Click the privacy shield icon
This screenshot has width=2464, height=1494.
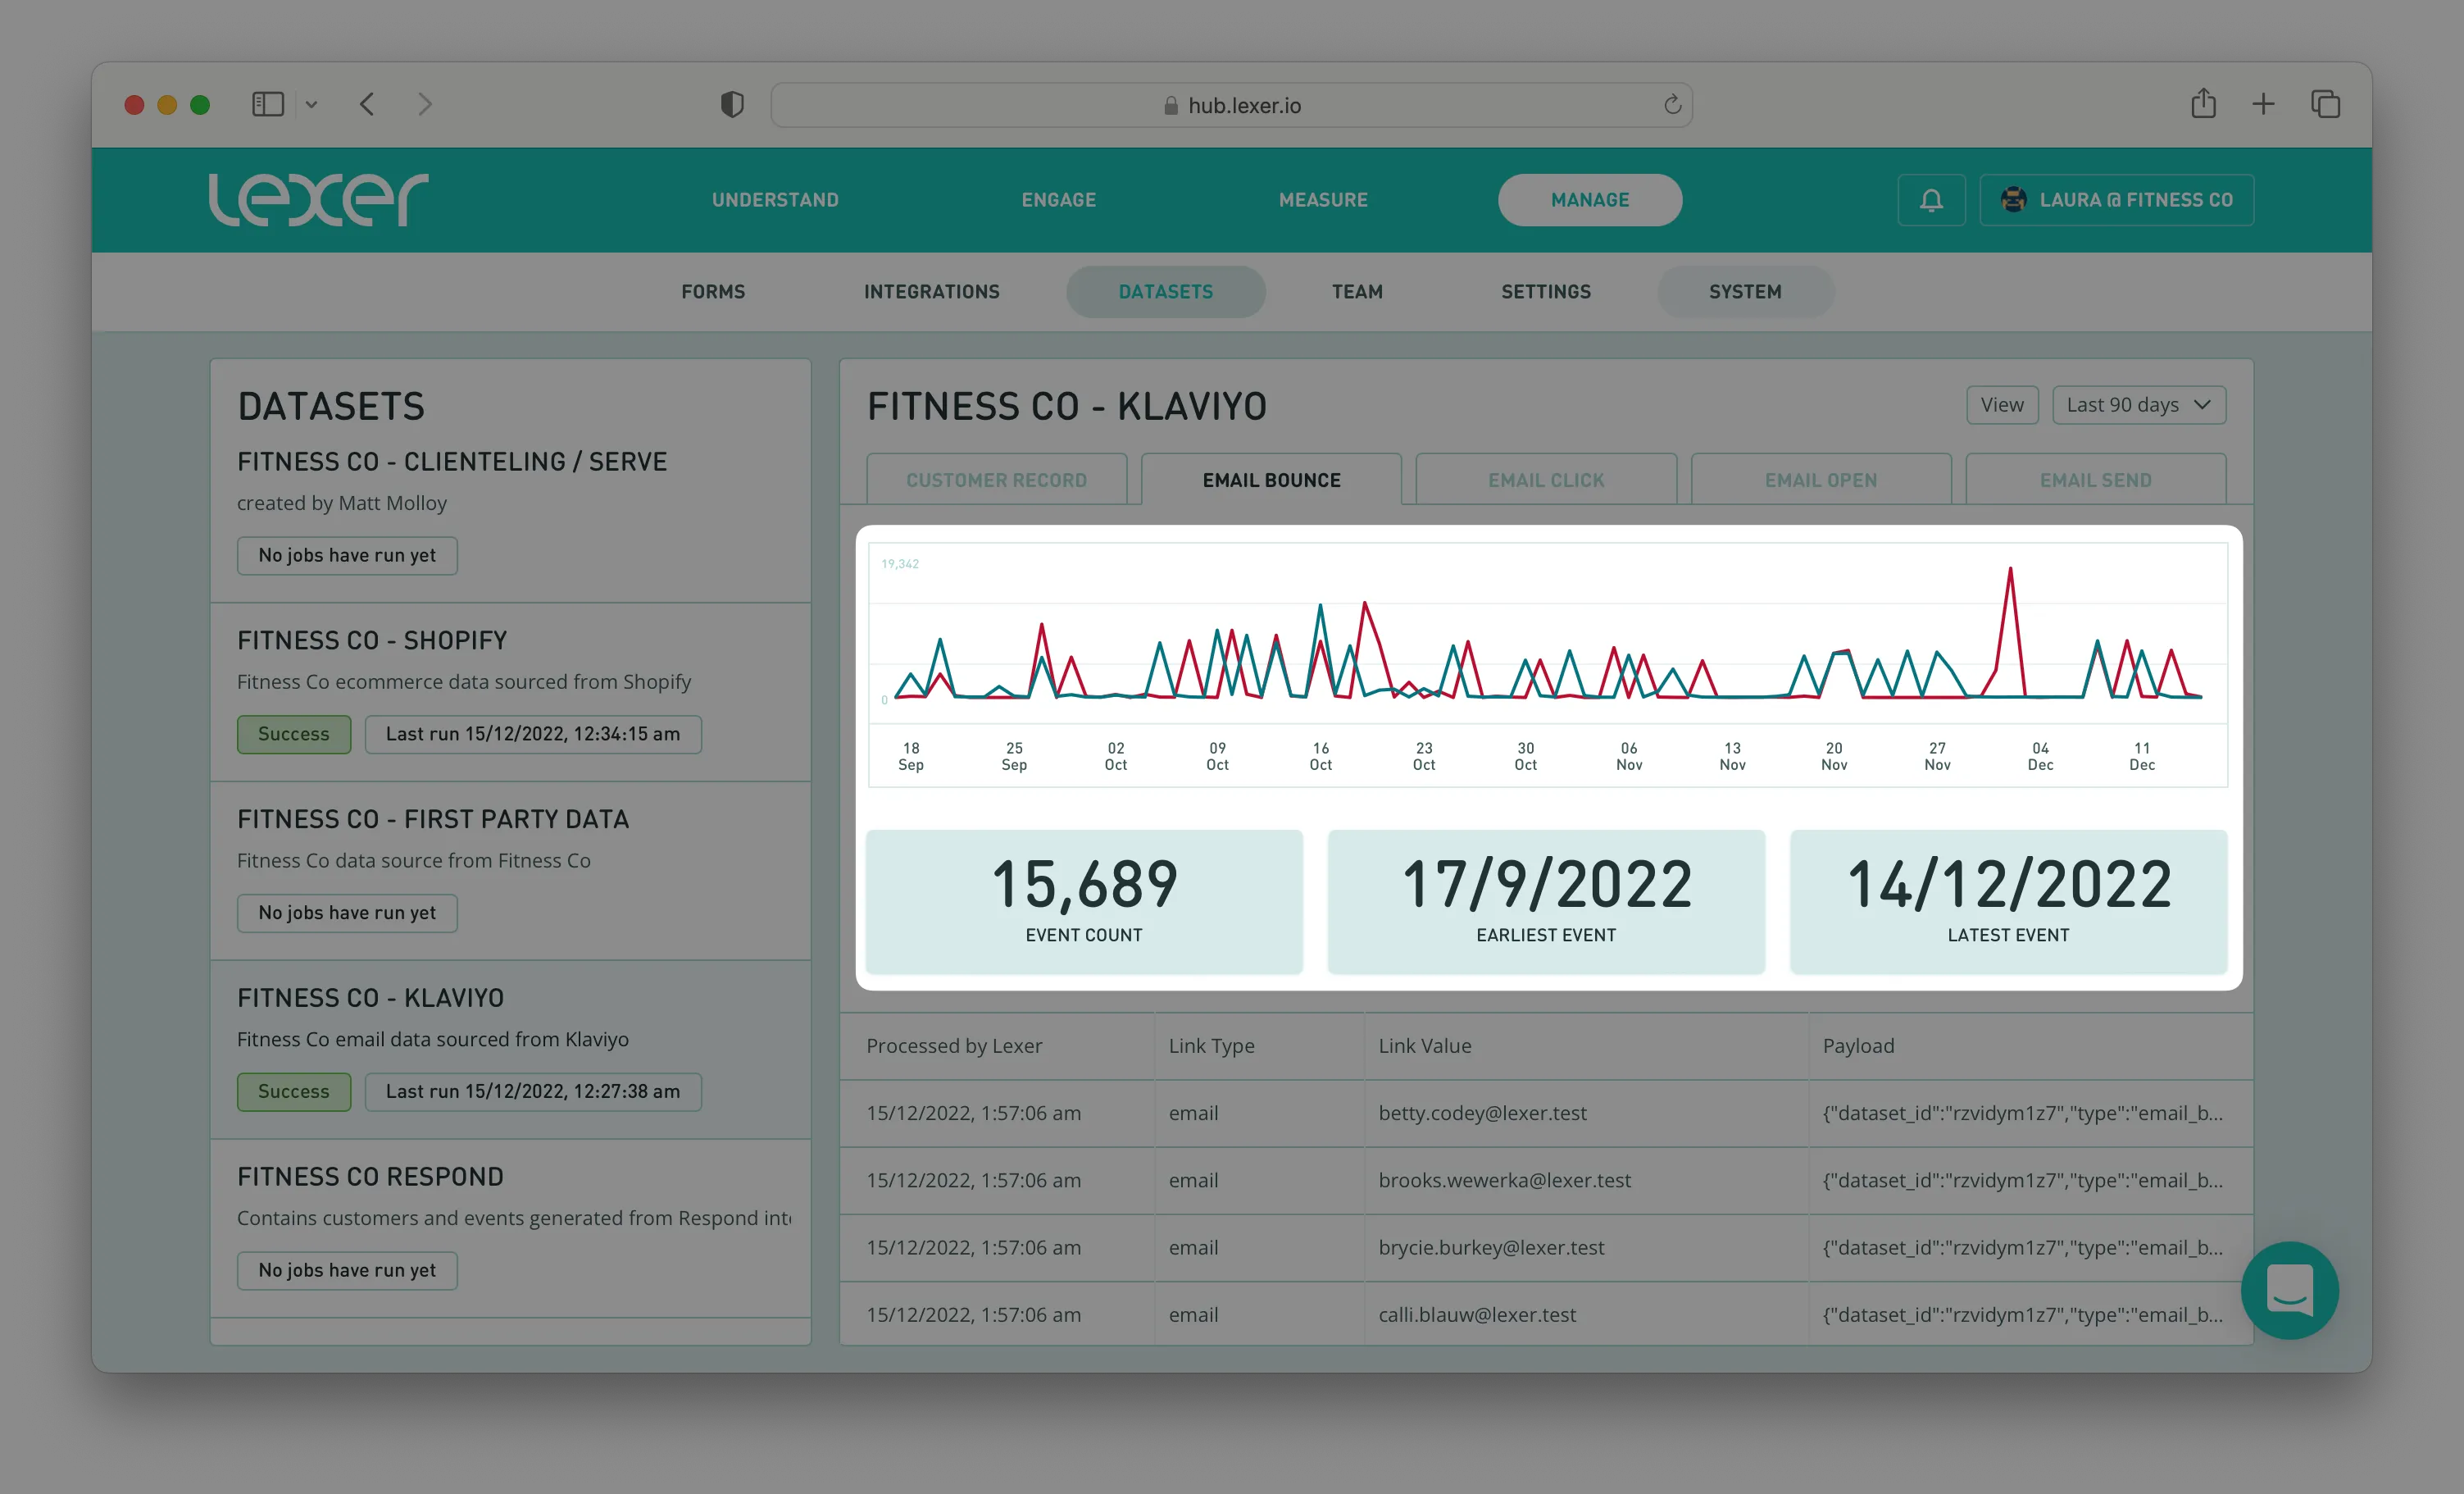732,104
